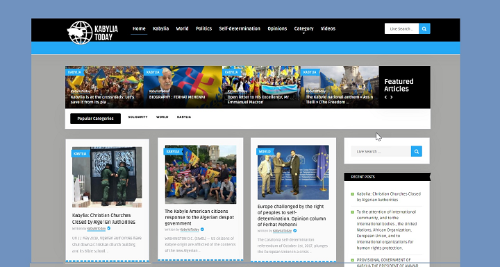Click verified badge under Christian Churches article
The width and height of the screenshot is (500, 267).
coord(109,228)
